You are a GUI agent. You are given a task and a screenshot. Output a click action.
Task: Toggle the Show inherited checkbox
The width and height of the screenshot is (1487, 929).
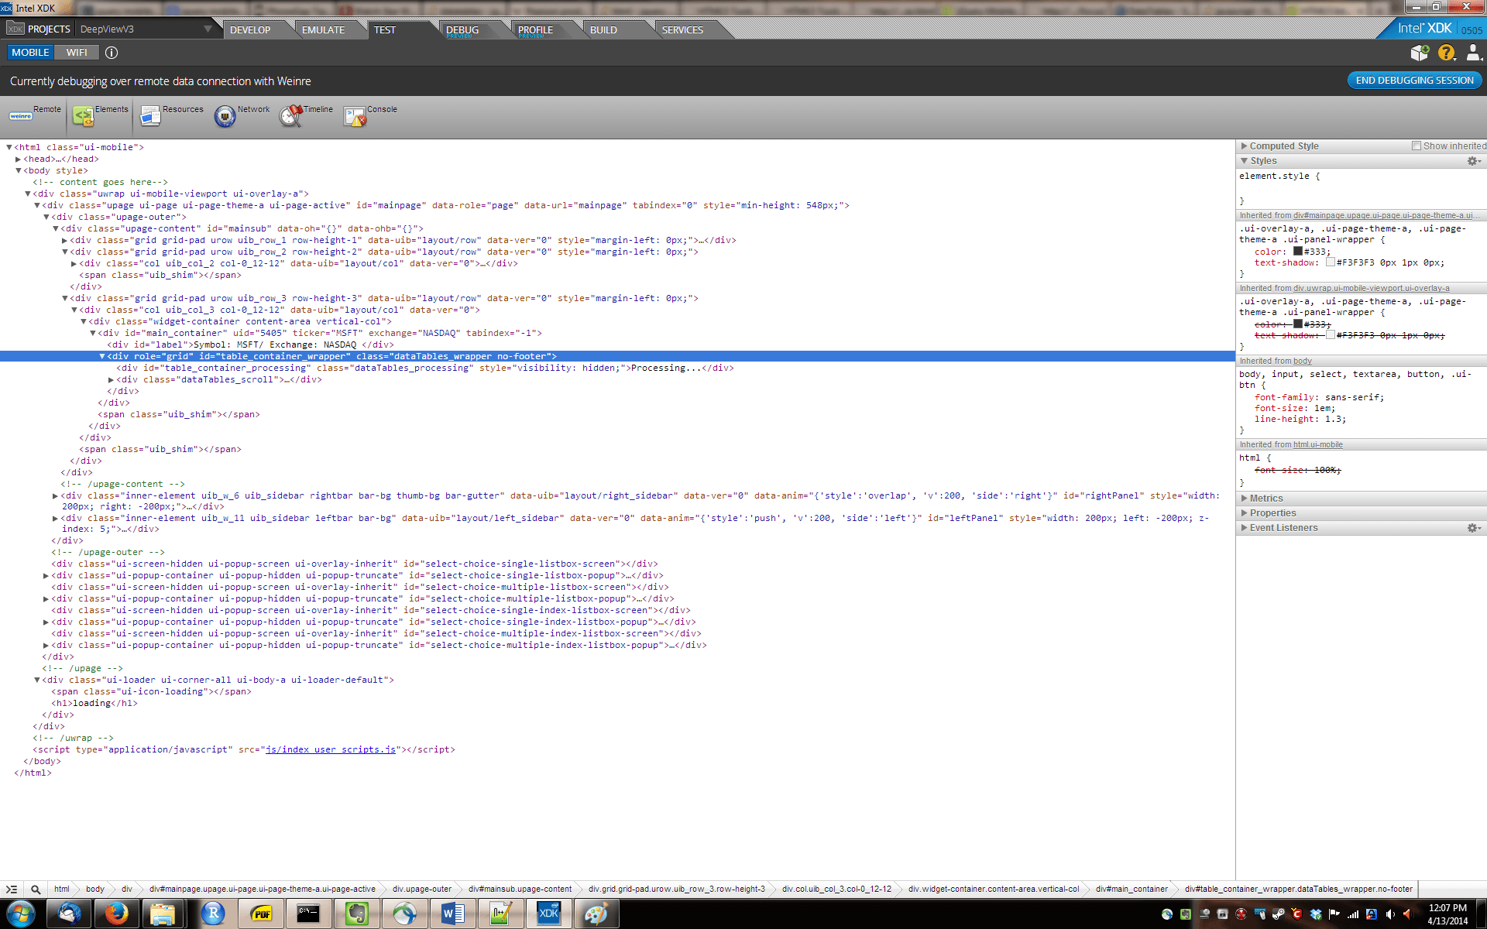click(1417, 146)
